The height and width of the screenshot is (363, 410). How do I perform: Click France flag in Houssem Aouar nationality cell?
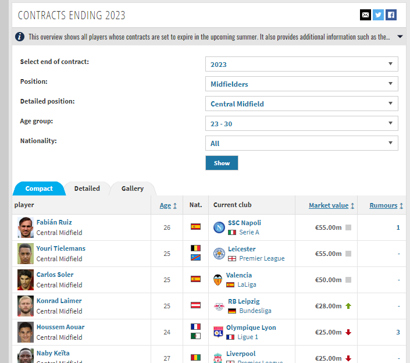click(x=195, y=326)
